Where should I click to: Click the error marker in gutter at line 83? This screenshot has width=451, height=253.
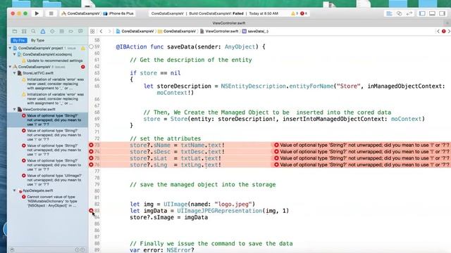[91, 211]
